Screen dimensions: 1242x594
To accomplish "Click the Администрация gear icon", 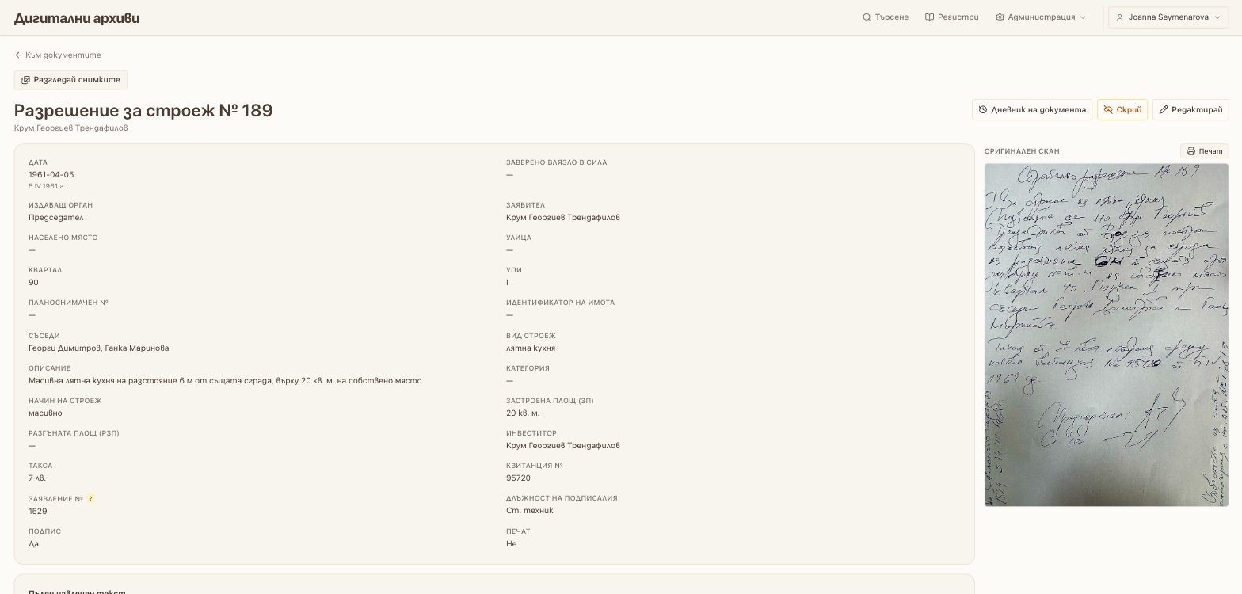I will 1000,17.
